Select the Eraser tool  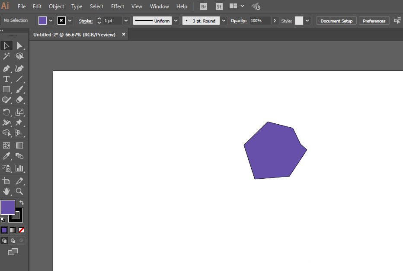(19, 100)
